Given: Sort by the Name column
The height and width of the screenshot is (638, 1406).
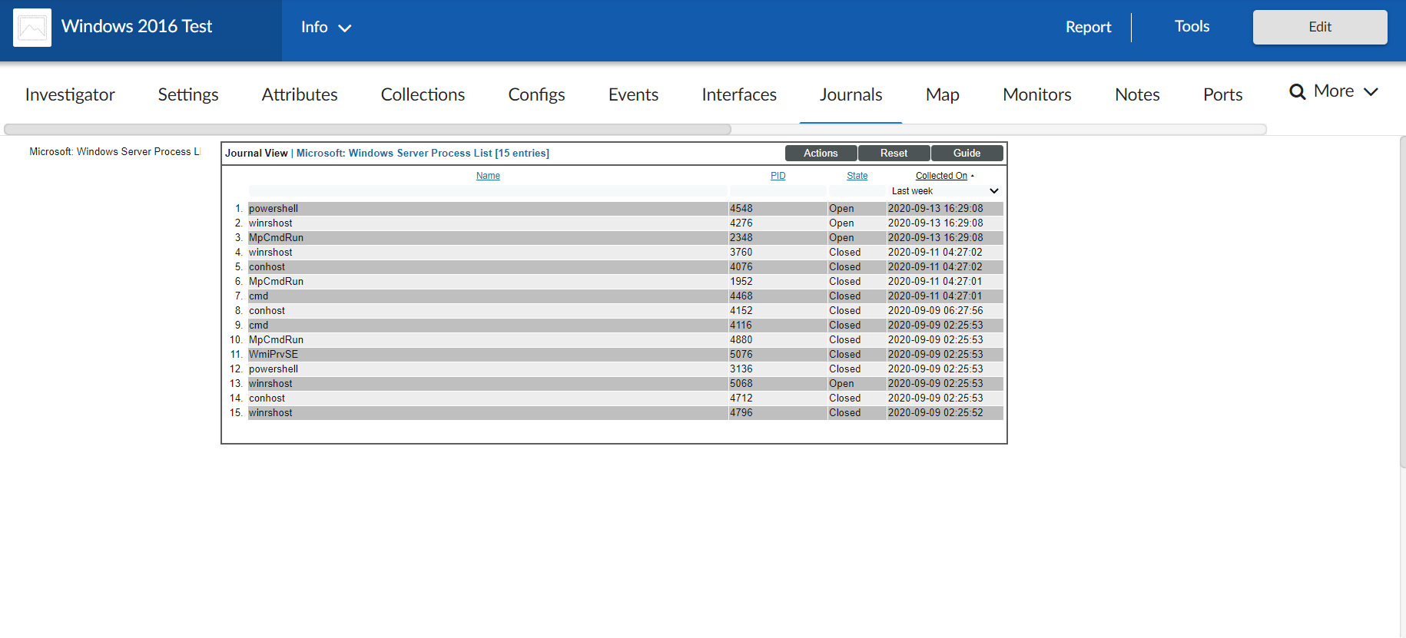Looking at the screenshot, I should (x=488, y=176).
